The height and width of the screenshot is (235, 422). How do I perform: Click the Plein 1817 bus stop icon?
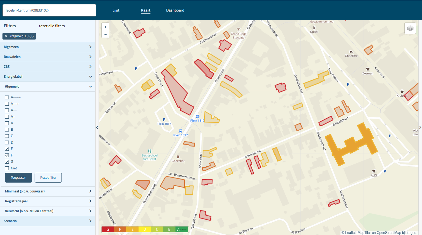pos(197,116)
